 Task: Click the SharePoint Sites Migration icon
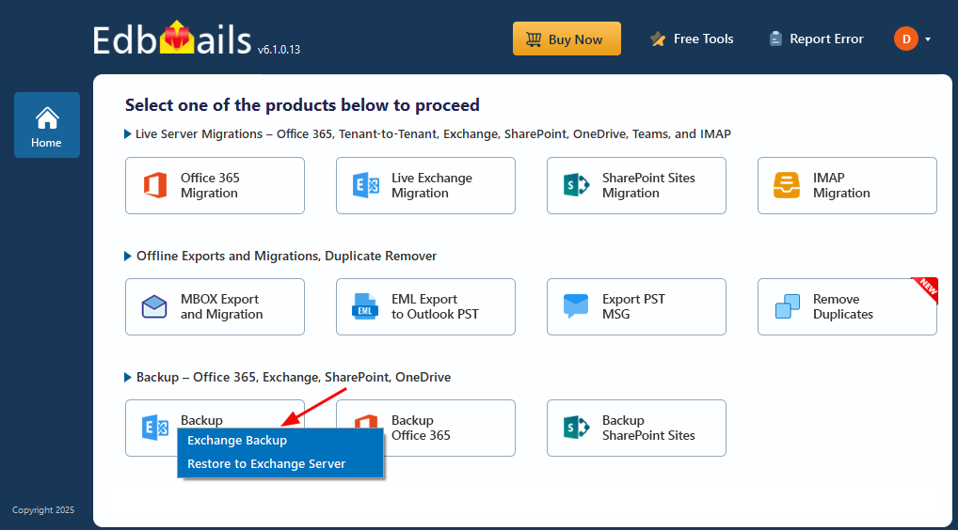coord(576,185)
